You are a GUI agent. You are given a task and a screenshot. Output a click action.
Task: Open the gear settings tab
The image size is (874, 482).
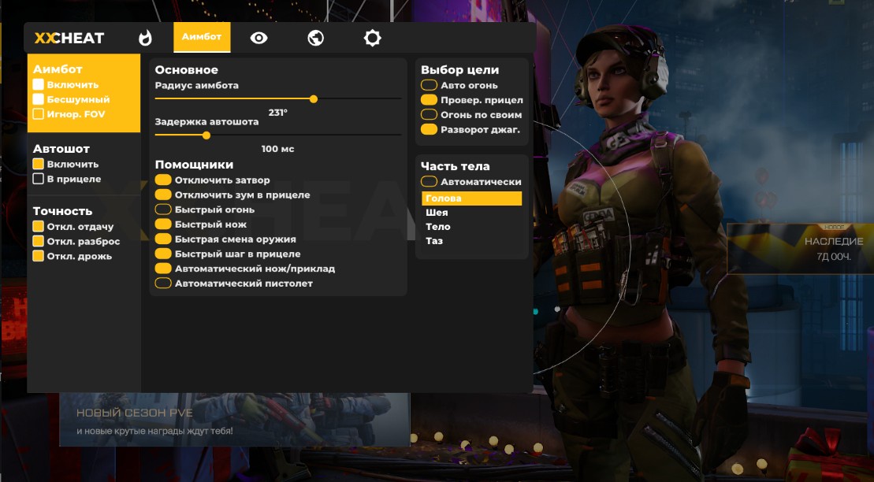click(372, 38)
